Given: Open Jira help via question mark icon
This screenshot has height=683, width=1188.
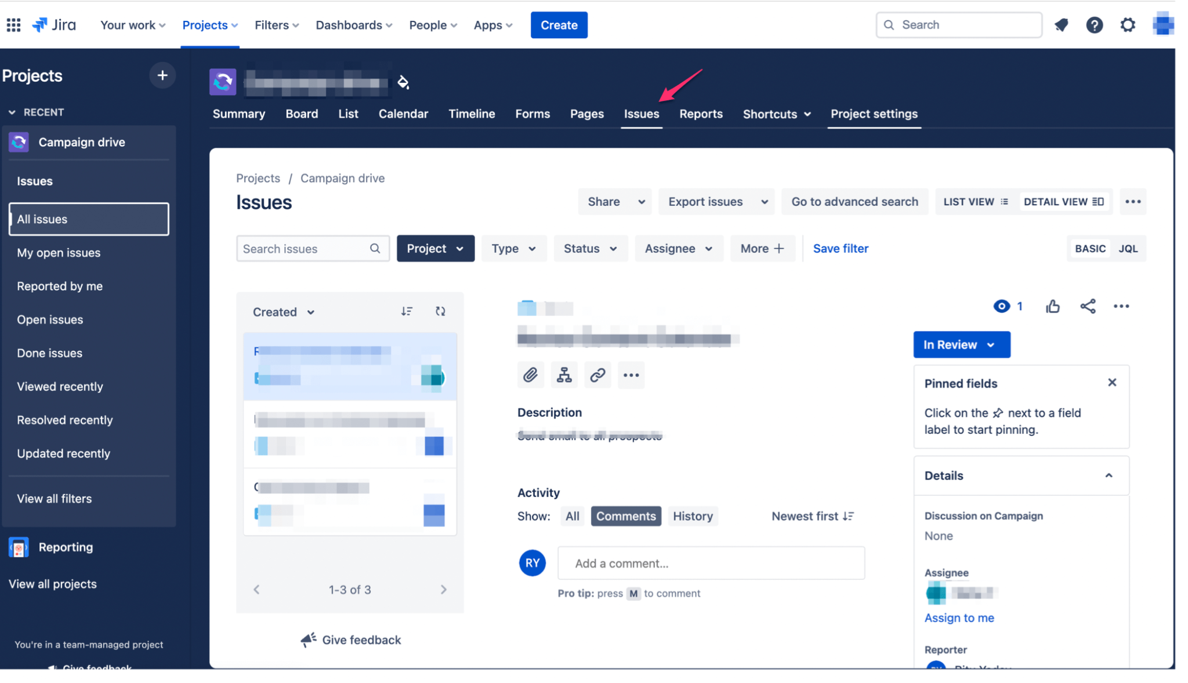Looking at the screenshot, I should pos(1095,24).
